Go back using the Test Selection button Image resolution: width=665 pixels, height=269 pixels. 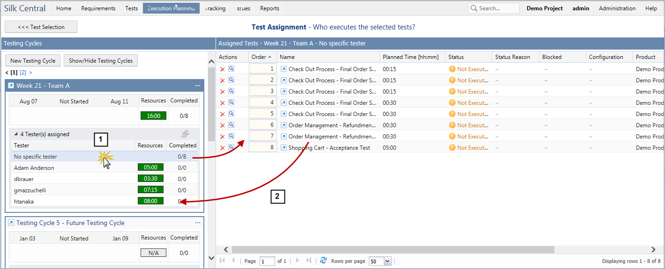pos(41,27)
